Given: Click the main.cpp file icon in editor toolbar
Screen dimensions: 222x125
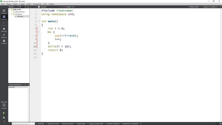Looking at the screenshot, I should click(x=39, y=7).
